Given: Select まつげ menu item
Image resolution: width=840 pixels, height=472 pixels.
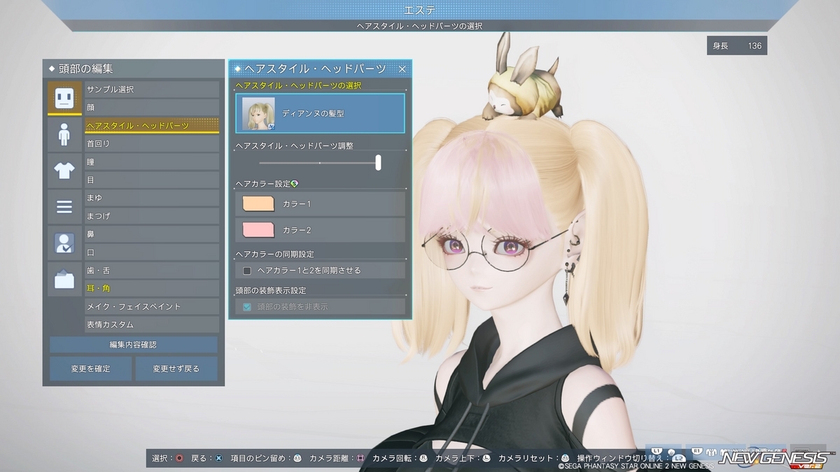Looking at the screenshot, I should click(152, 216).
